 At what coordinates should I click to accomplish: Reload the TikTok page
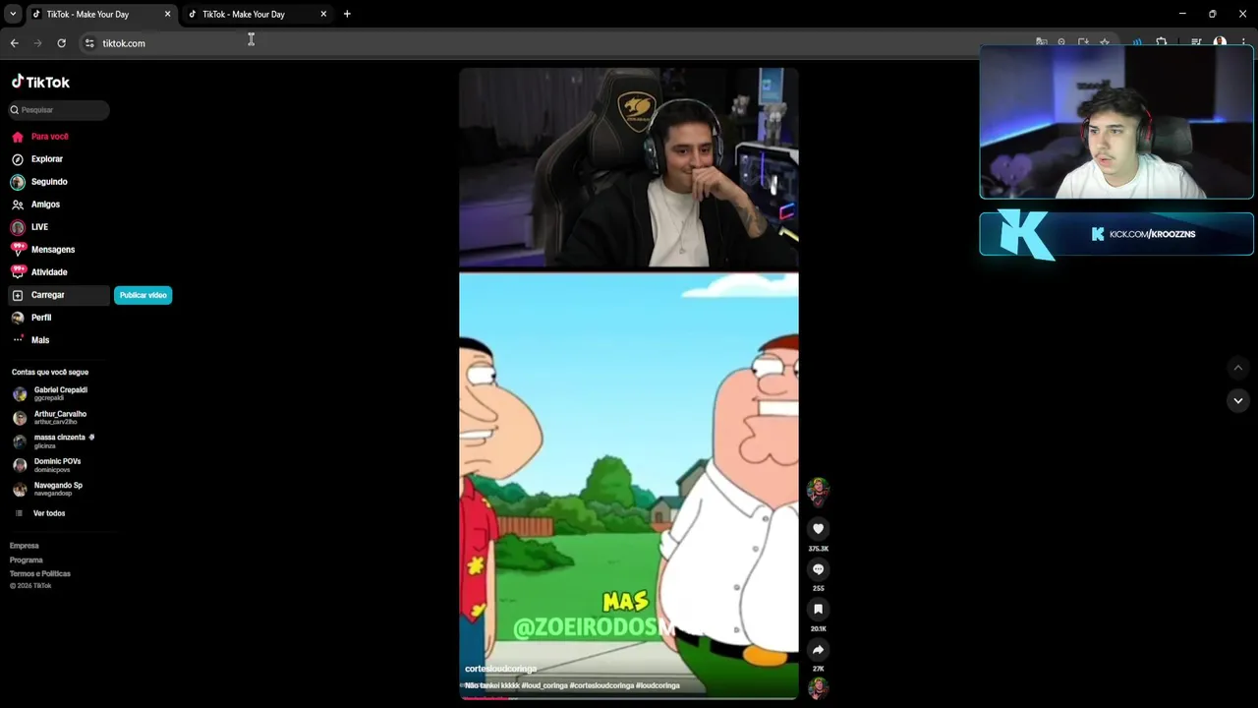point(61,43)
